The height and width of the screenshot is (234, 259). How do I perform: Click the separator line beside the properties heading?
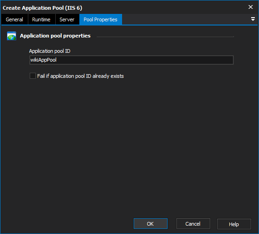(165, 37)
